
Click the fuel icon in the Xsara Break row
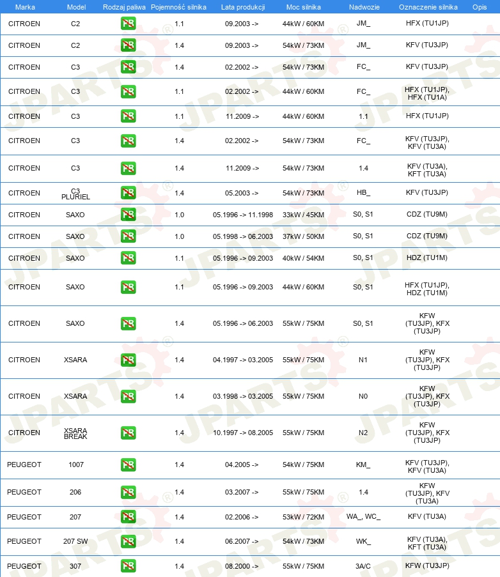pyautogui.click(x=128, y=433)
